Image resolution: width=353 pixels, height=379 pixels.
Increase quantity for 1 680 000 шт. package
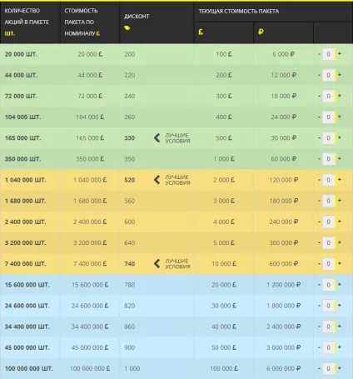pyautogui.click(x=340, y=201)
